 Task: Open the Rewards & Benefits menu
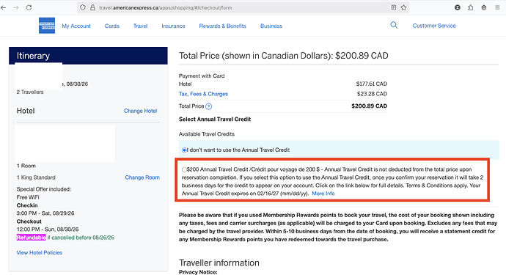[x=223, y=26]
